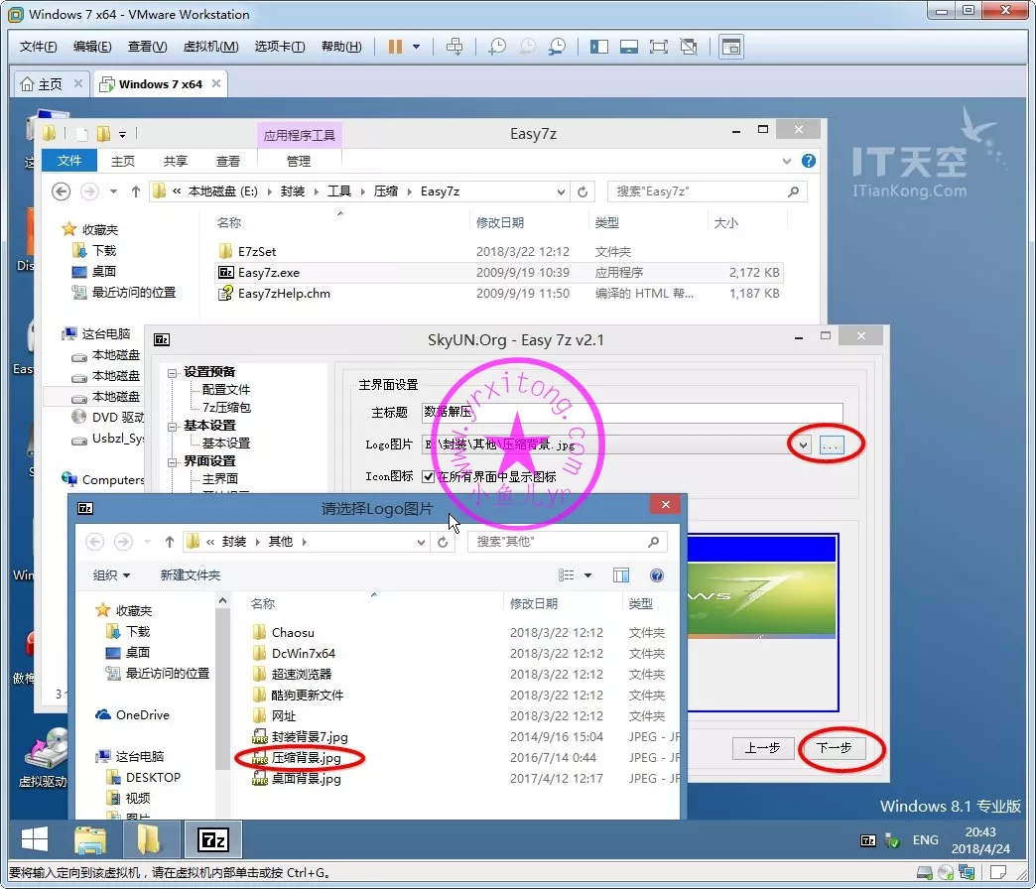
Task: Click the send Ctrl+Alt+Del toolbar icon
Action: coord(454,47)
